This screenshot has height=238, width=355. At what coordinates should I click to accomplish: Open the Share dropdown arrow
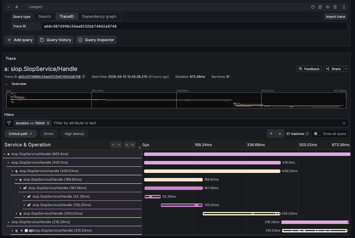click(345, 69)
